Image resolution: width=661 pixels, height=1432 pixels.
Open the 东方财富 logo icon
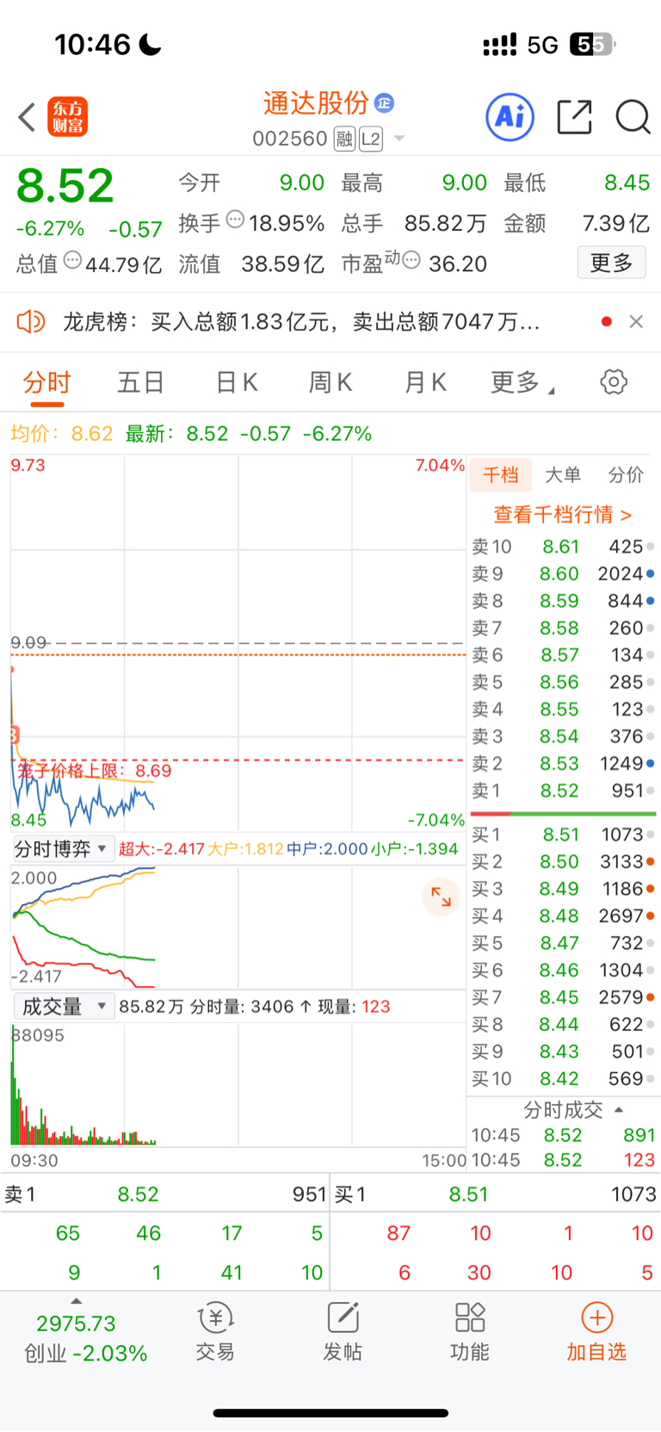click(67, 117)
